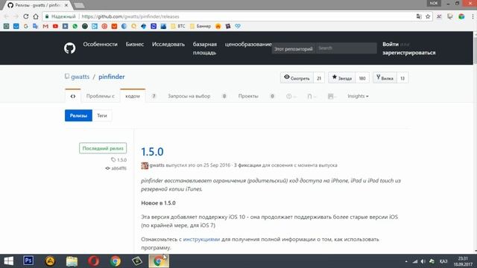Screen dimensions: 477x268
Task: Open gwatts avatar next to release author
Action: [145, 165]
